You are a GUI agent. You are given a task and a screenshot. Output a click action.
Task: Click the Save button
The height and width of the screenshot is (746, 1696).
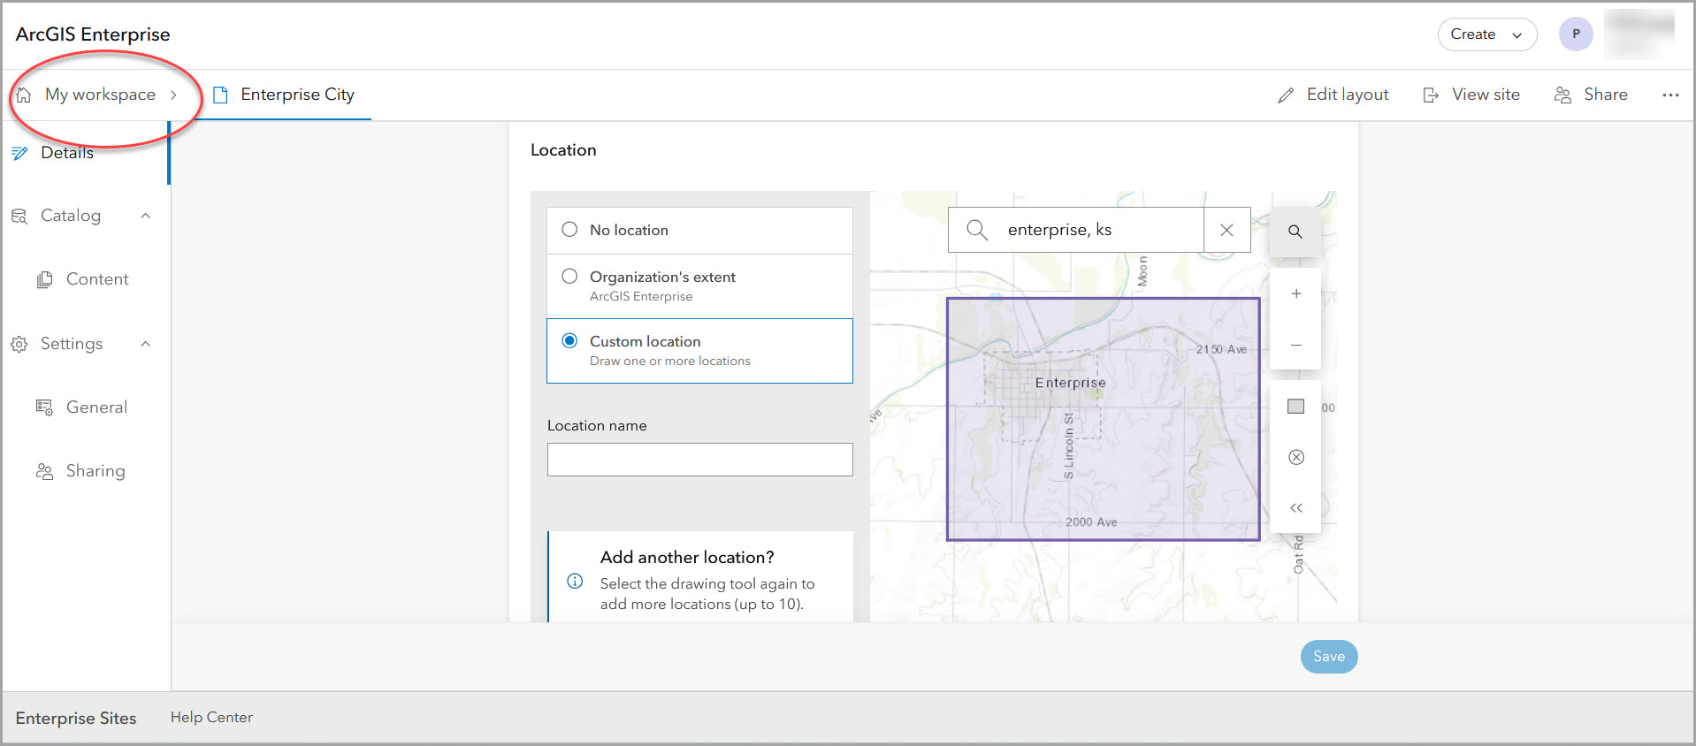pos(1328,657)
